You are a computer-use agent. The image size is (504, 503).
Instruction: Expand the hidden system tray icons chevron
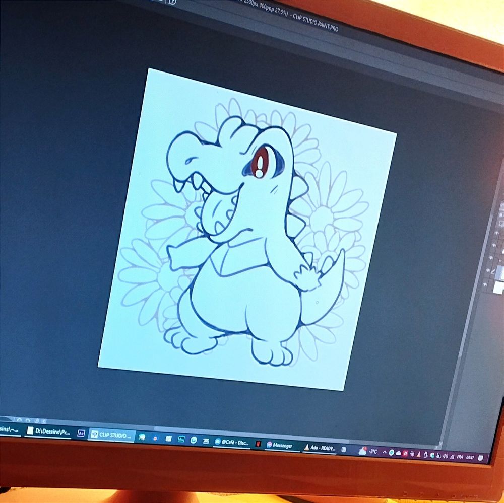(x=384, y=452)
